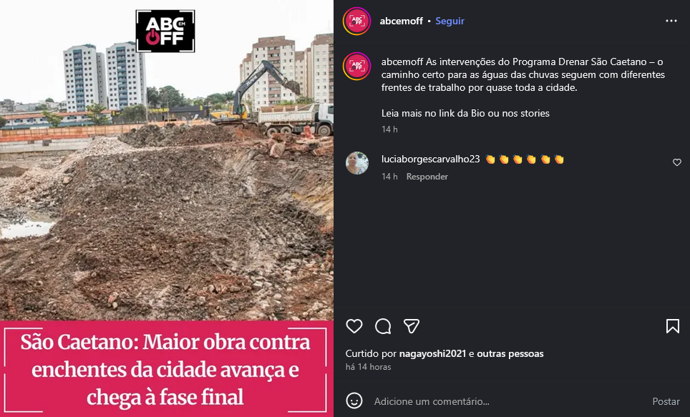Share the post via paper plane icon
Image resolution: width=690 pixels, height=417 pixels.
point(412,326)
